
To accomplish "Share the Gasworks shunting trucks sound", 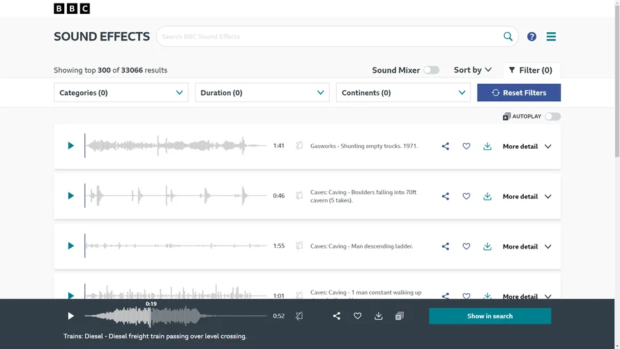I will [x=445, y=147].
